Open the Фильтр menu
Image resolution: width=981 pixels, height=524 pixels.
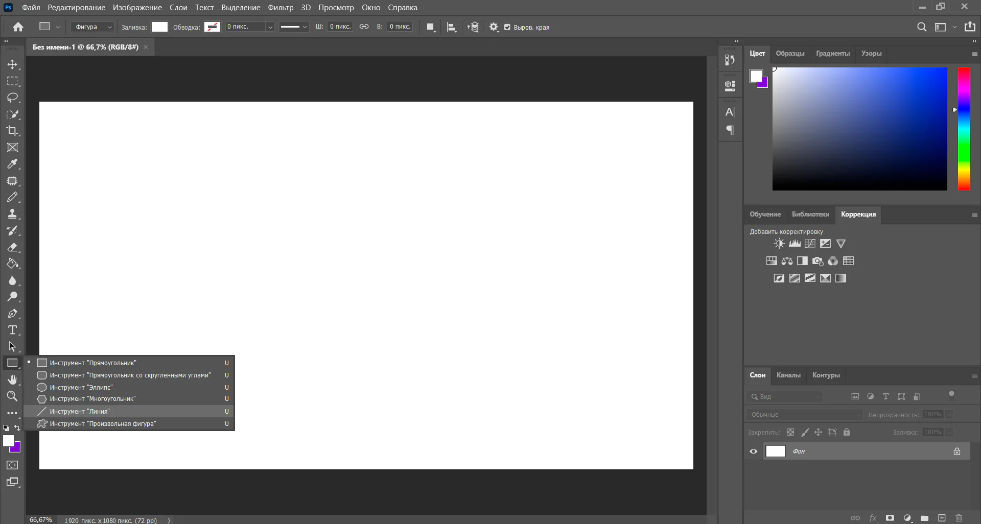[x=281, y=8]
